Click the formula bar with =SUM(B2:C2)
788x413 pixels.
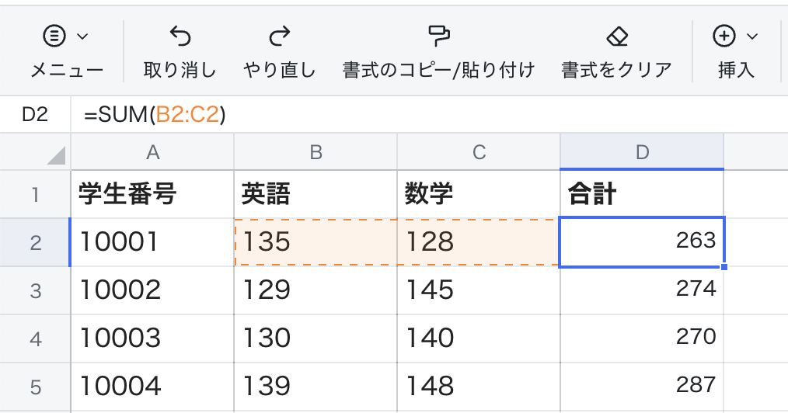point(427,115)
